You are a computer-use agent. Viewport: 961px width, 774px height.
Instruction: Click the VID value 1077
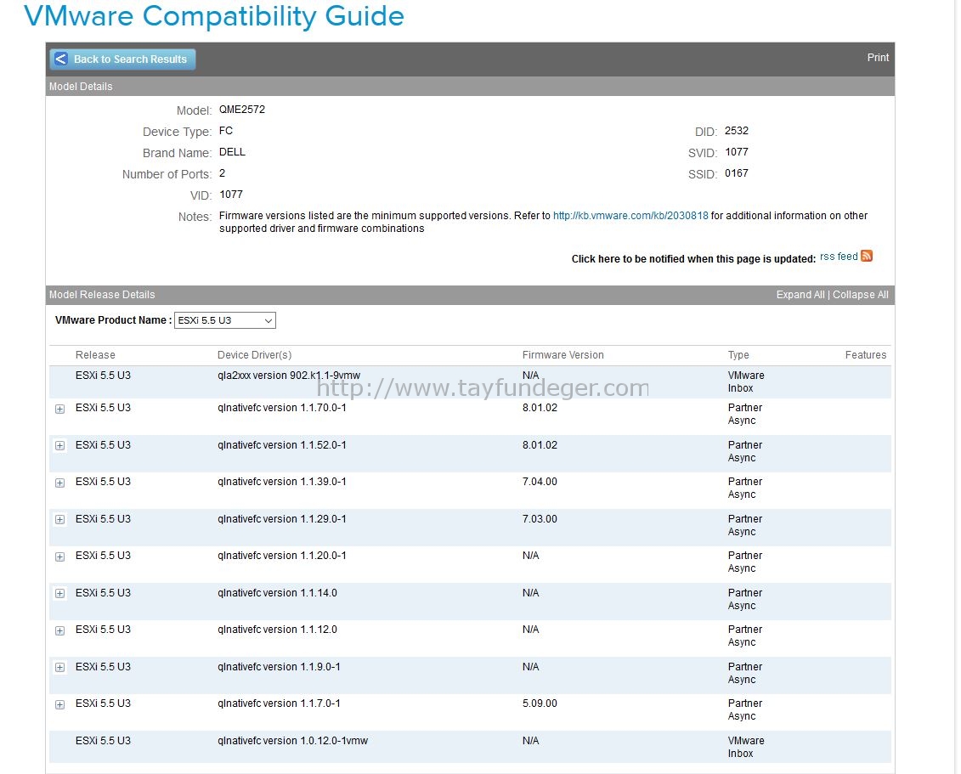(231, 195)
